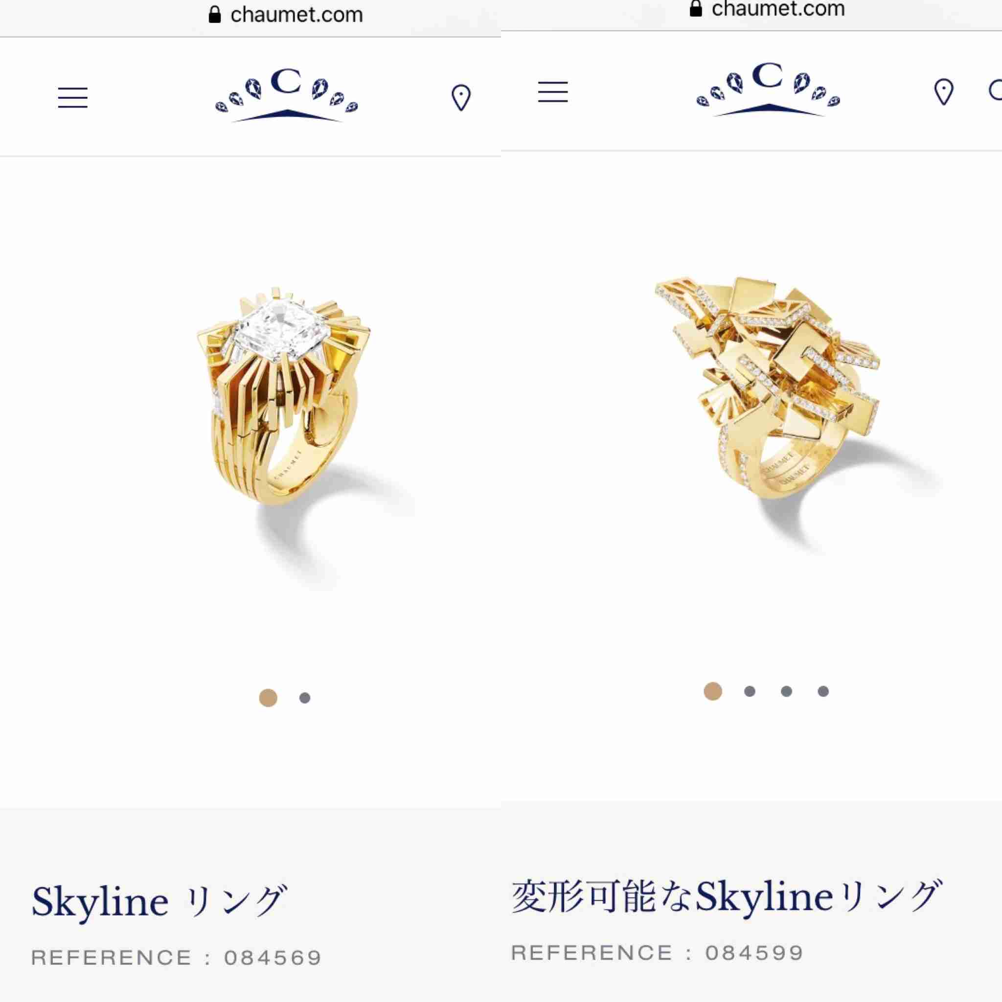The width and height of the screenshot is (1002, 1002).
Task: Tap search icon at right edge
Action: click(995, 91)
